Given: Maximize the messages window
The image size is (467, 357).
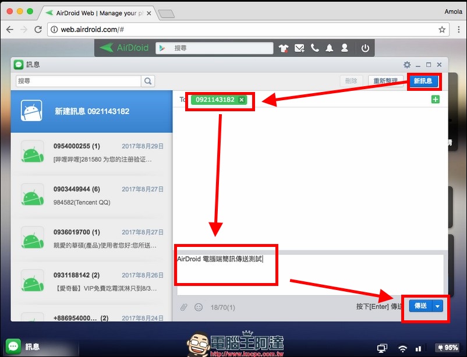Looking at the screenshot, I should 429,65.
